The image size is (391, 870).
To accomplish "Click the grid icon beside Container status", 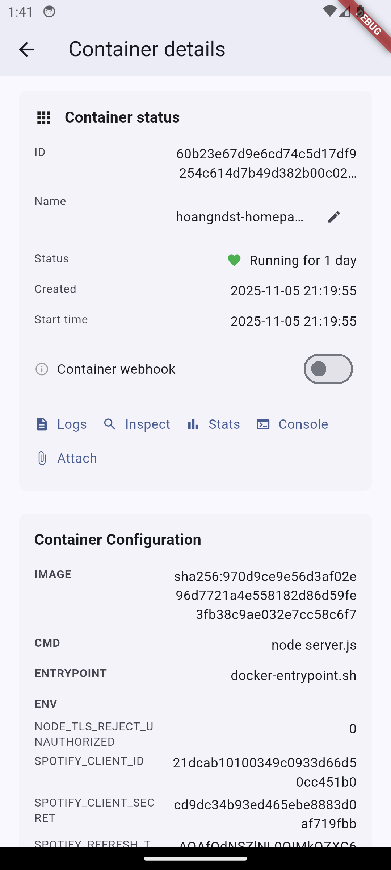I will 44,118.
